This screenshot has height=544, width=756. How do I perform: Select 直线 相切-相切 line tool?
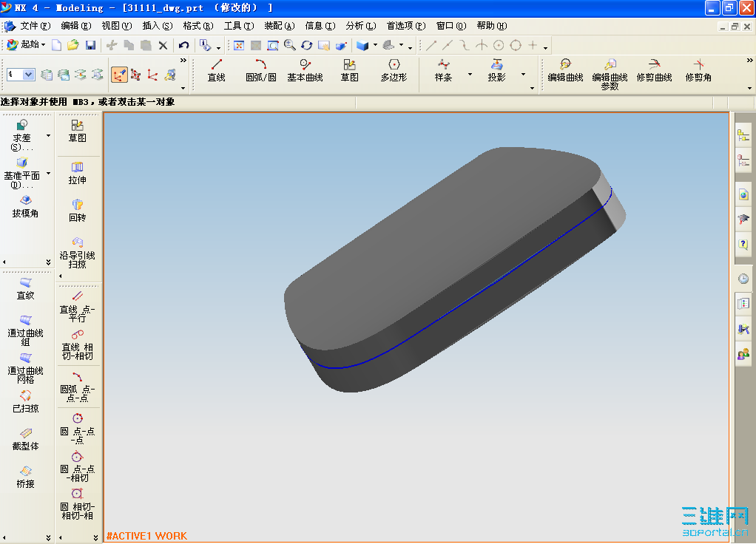click(77, 344)
